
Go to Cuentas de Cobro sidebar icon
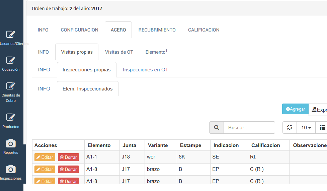[11, 86]
